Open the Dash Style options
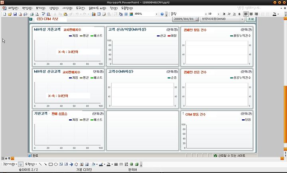 click(x=121, y=164)
